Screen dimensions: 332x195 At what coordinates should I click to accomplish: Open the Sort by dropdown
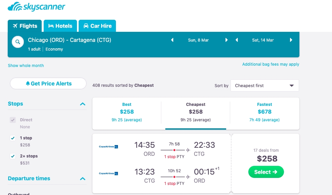[264, 85]
